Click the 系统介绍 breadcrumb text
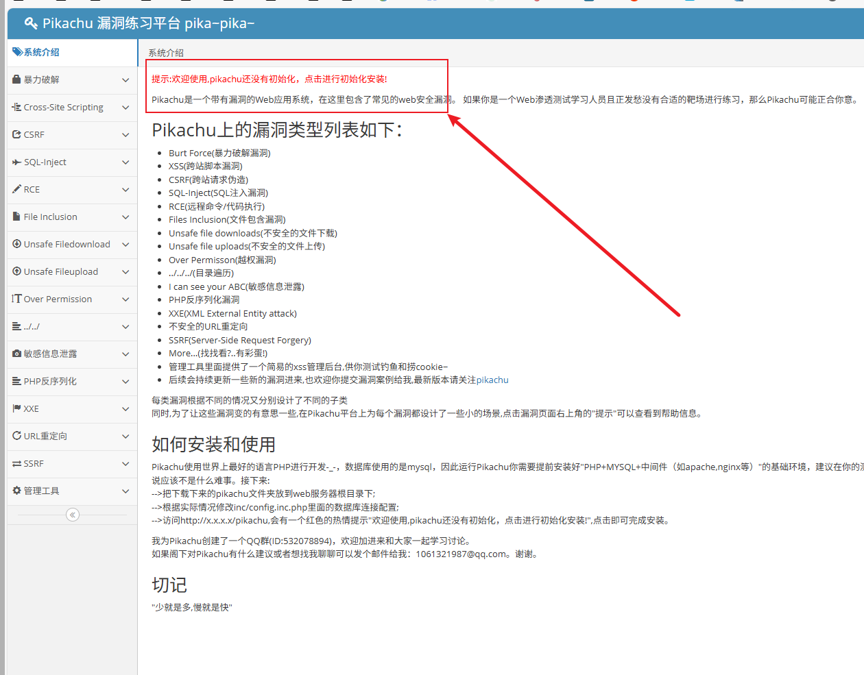864x675 pixels. [x=166, y=53]
